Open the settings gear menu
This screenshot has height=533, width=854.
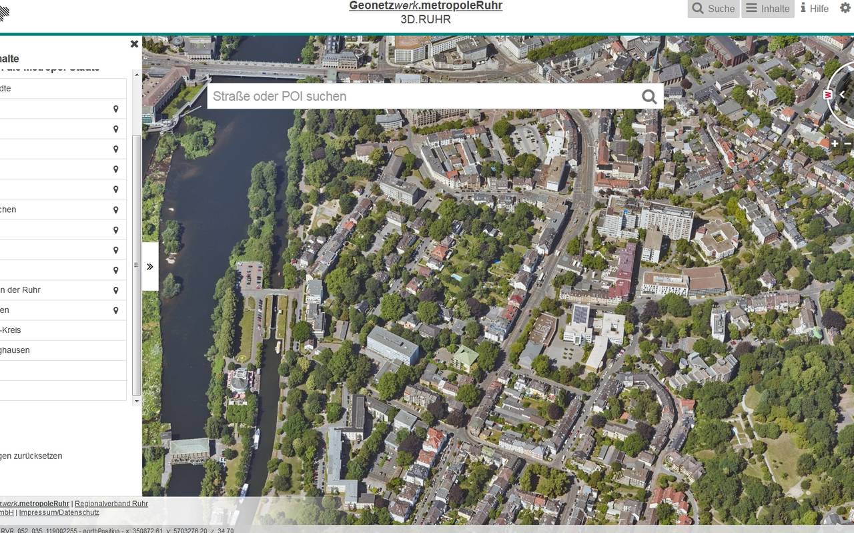[845, 8]
